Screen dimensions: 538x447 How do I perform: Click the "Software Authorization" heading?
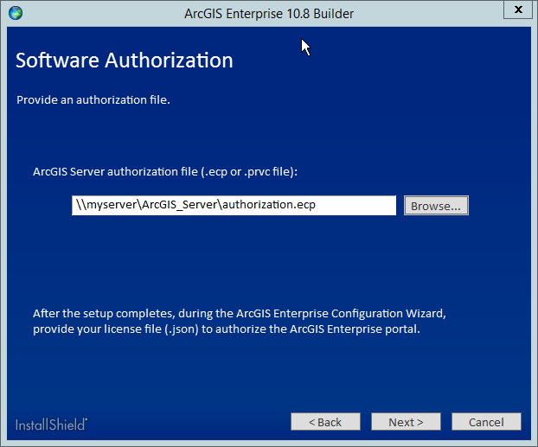pos(125,61)
